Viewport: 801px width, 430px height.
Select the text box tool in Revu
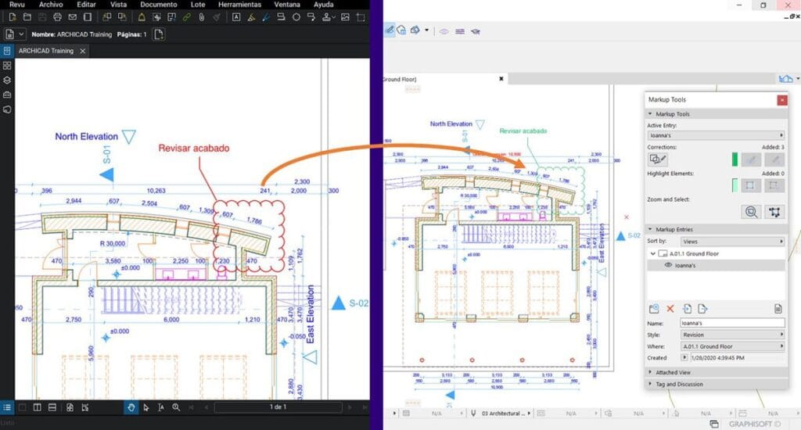(x=236, y=17)
